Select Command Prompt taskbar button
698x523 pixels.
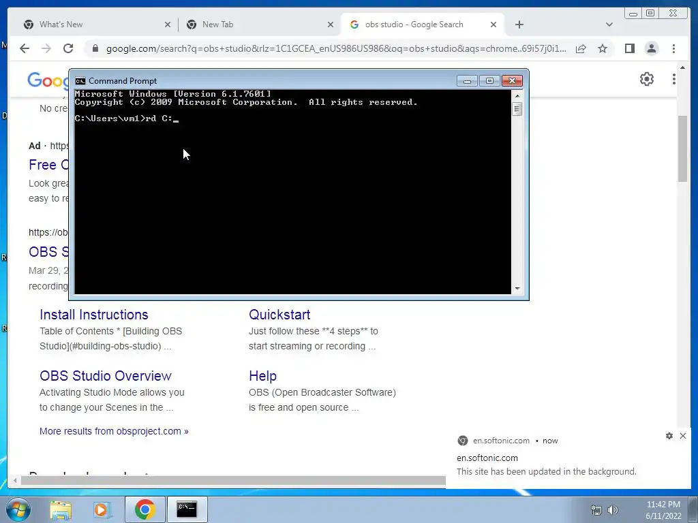click(x=187, y=509)
